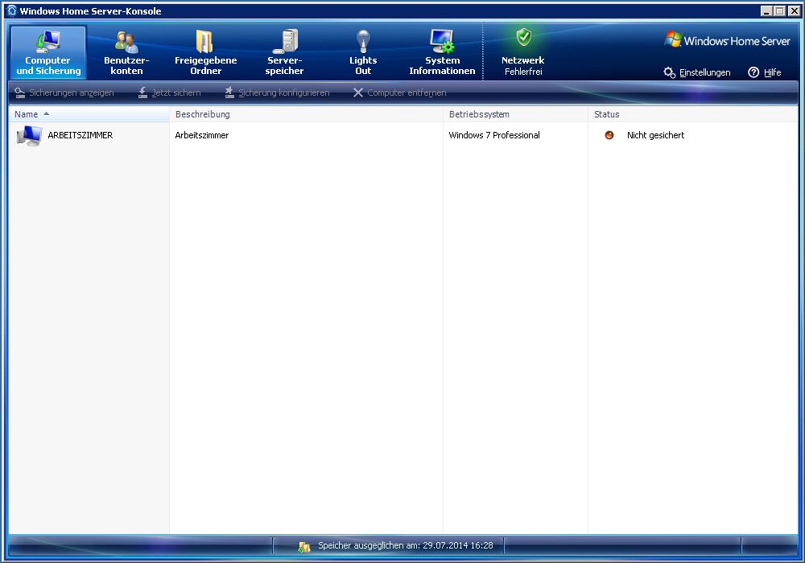Sort by Beschreibung column header
Viewport: 805px width, 563px height.
[x=306, y=114]
